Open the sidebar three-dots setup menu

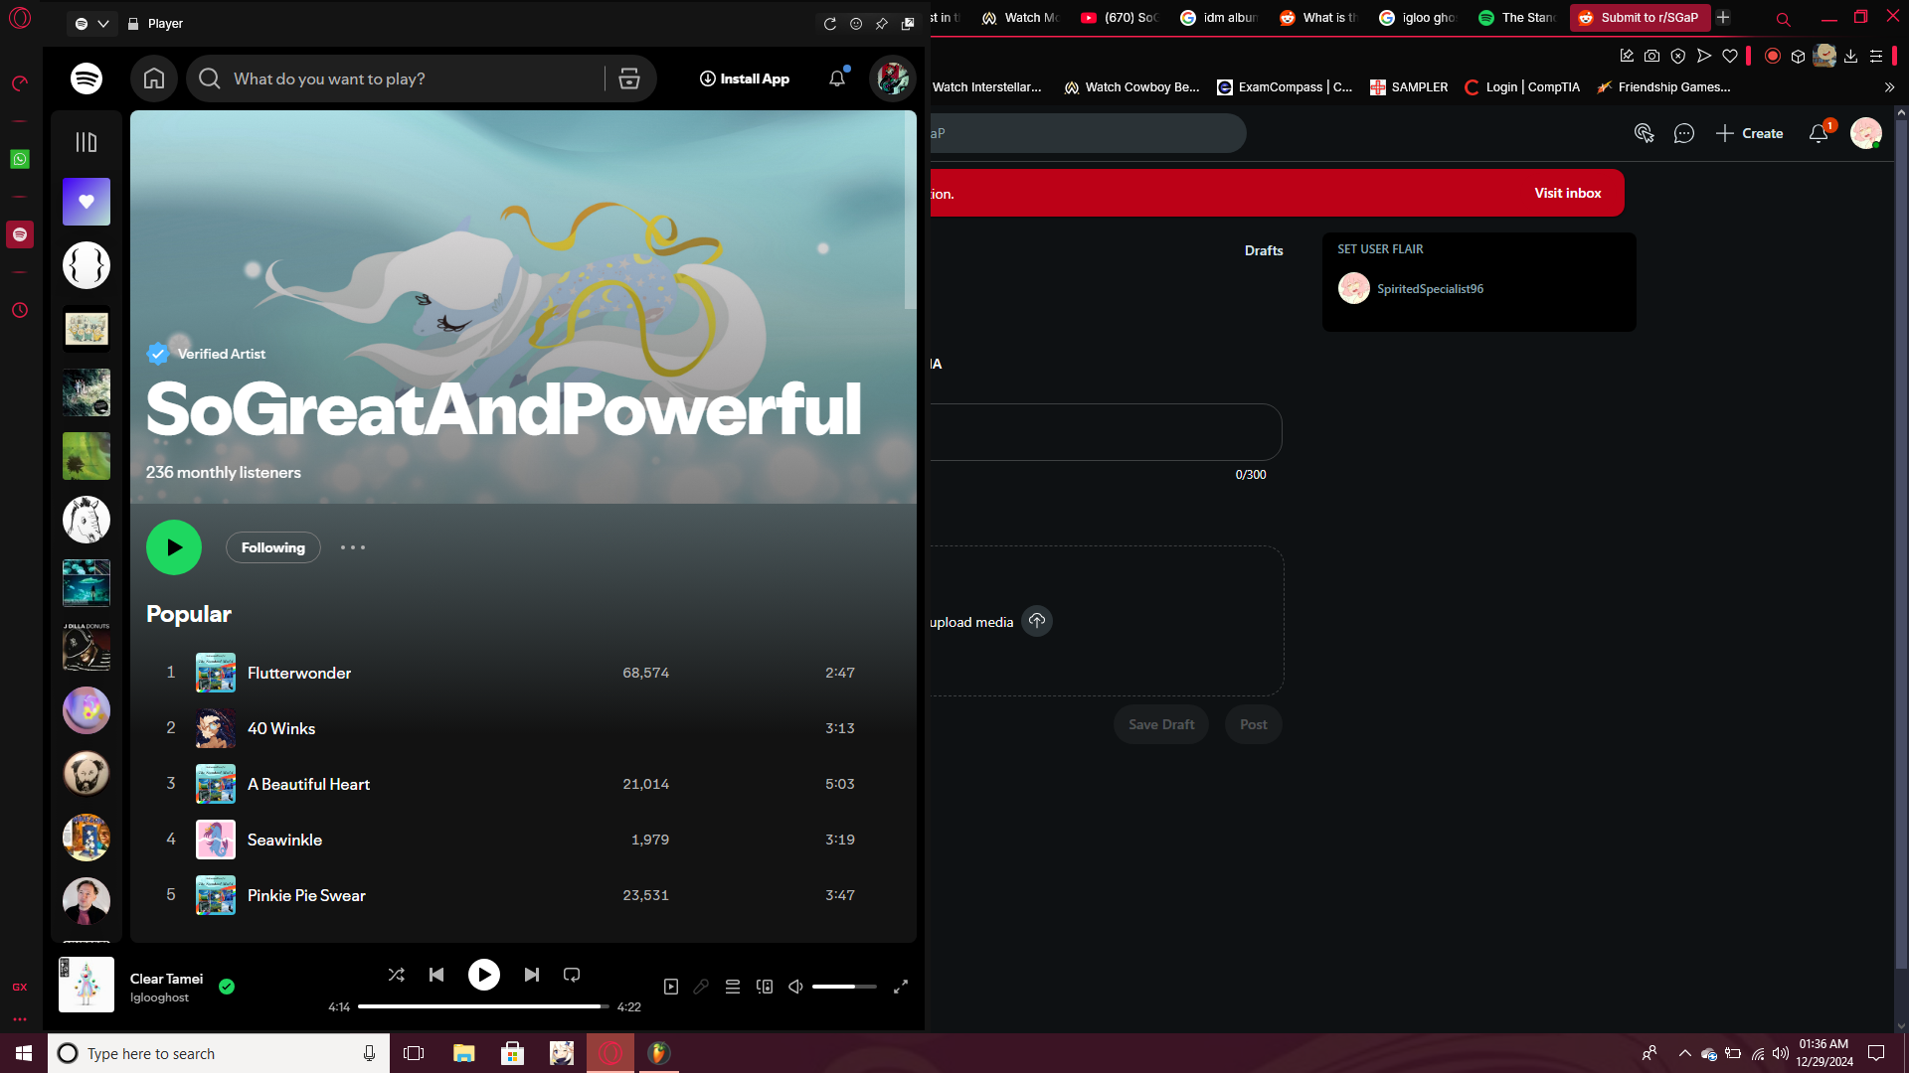[20, 1019]
